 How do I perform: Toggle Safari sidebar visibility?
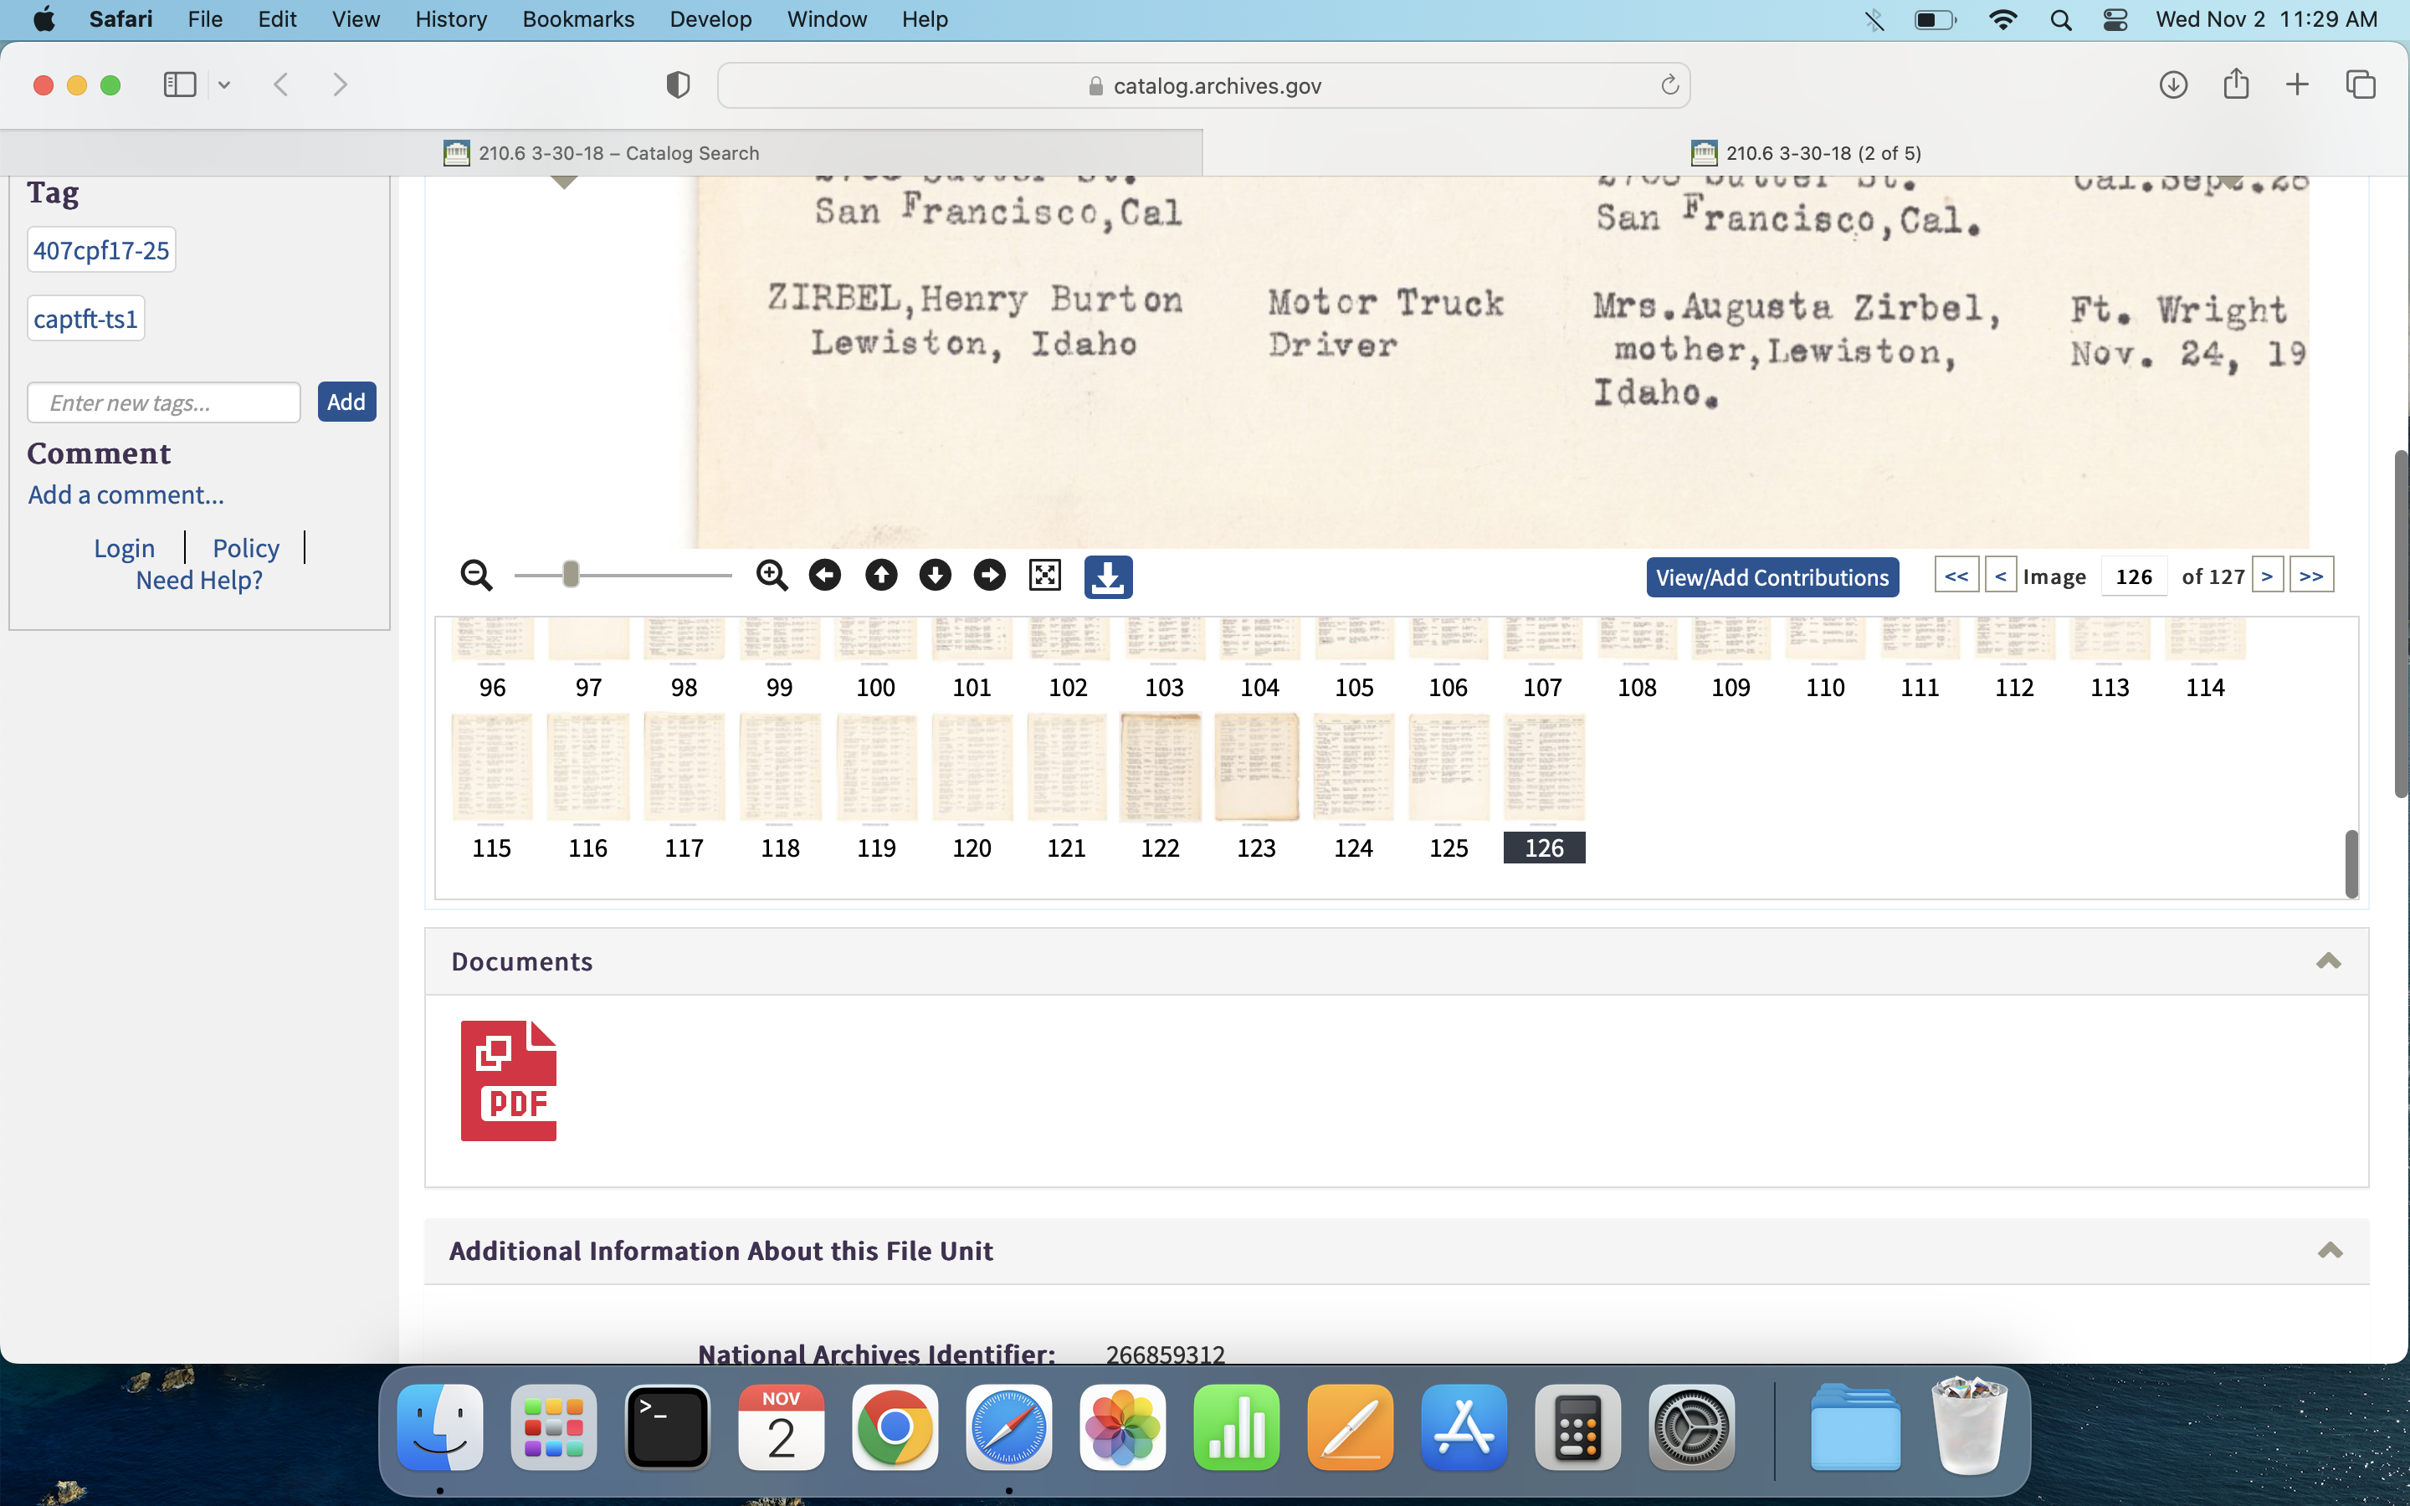click(x=179, y=85)
